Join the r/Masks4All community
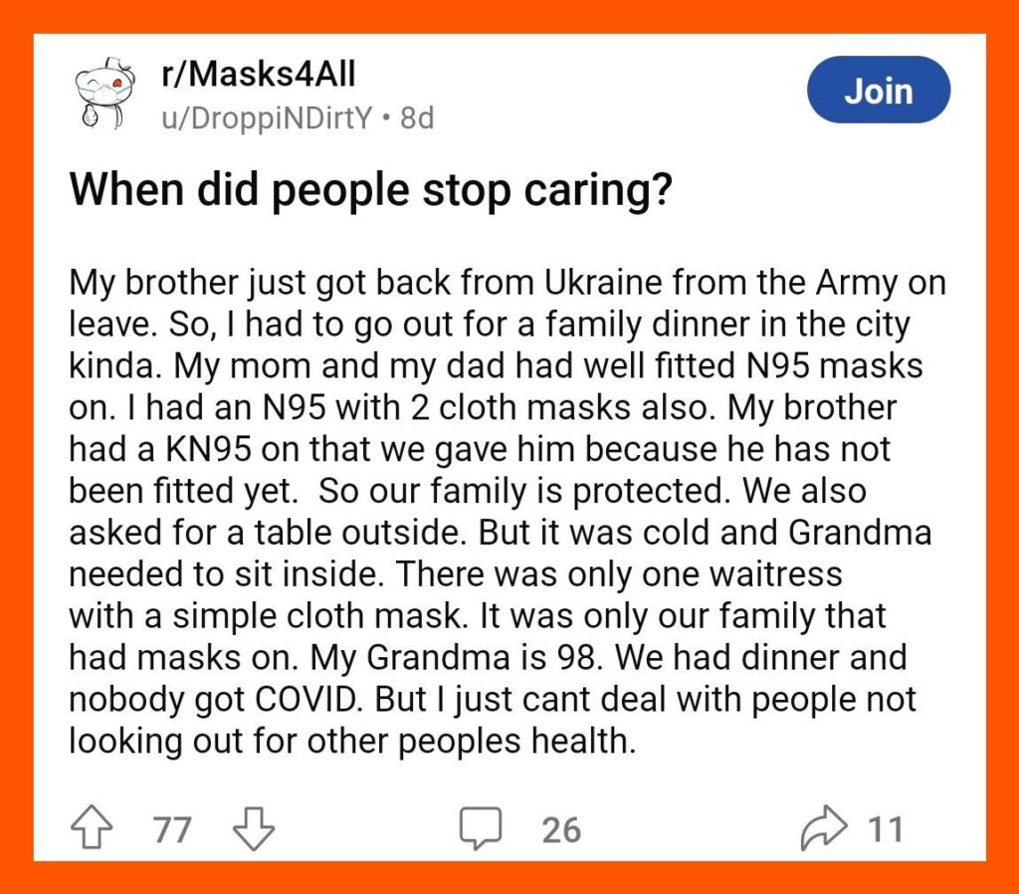 879,91
